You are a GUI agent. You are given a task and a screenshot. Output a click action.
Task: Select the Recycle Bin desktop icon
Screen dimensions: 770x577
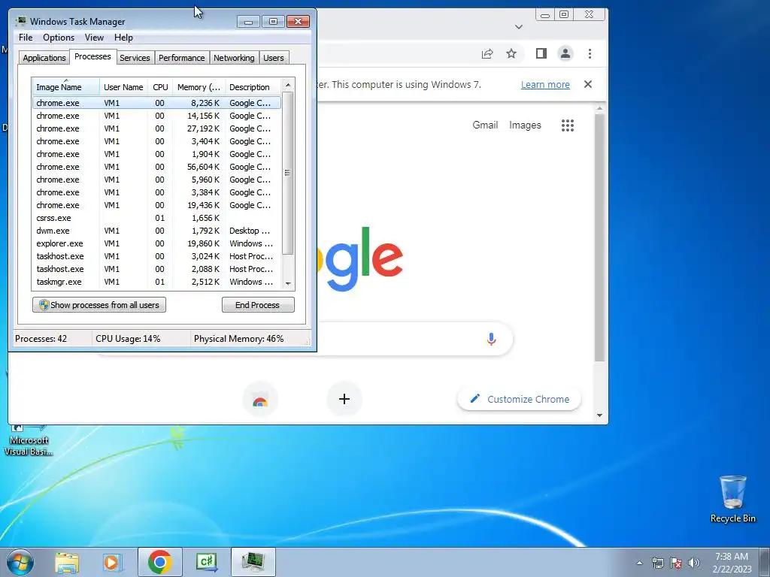click(x=732, y=499)
